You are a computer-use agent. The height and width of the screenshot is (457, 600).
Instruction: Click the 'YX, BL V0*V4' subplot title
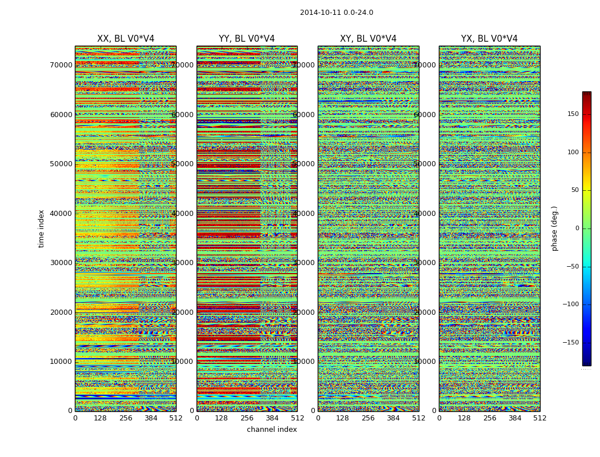489,39
